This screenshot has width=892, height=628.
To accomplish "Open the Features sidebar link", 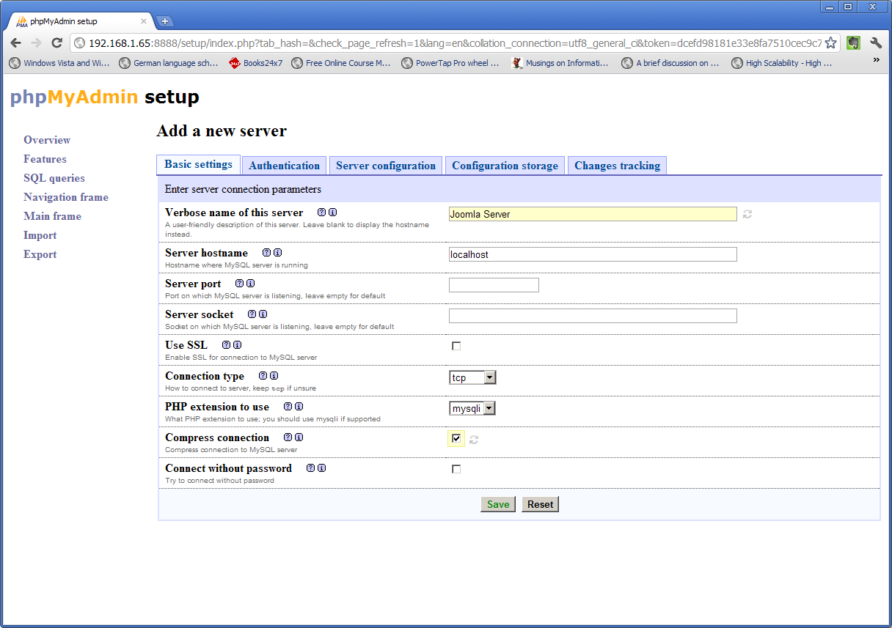I will click(x=45, y=159).
